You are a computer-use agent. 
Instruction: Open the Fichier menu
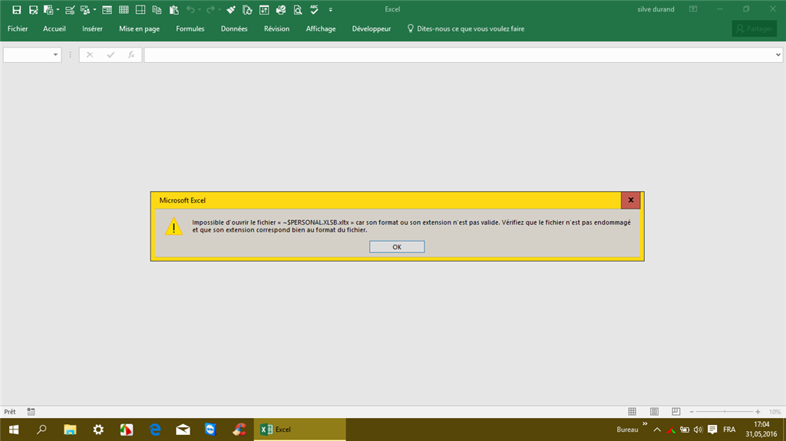(x=18, y=28)
